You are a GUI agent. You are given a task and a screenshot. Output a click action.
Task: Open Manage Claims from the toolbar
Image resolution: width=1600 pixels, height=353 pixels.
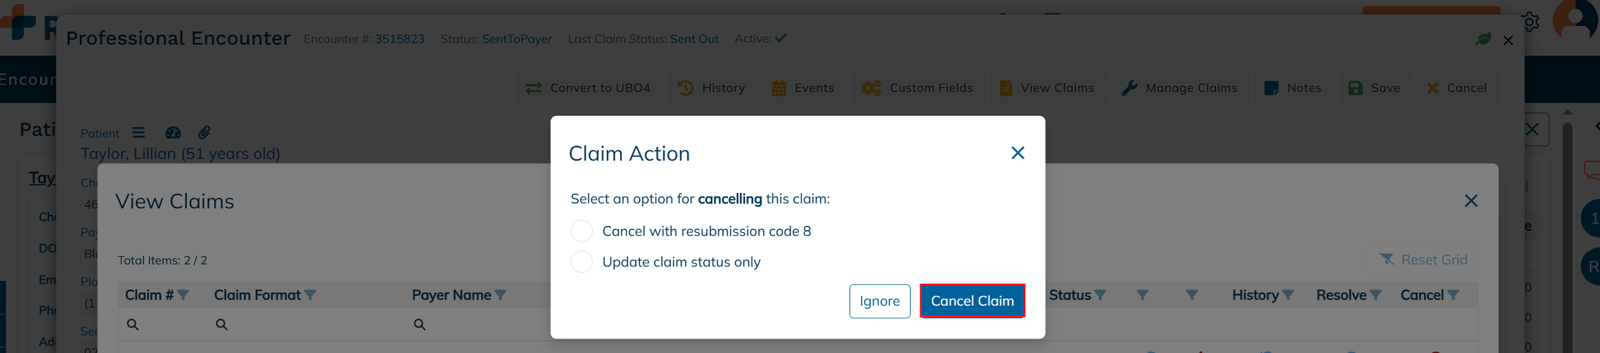point(1179,88)
